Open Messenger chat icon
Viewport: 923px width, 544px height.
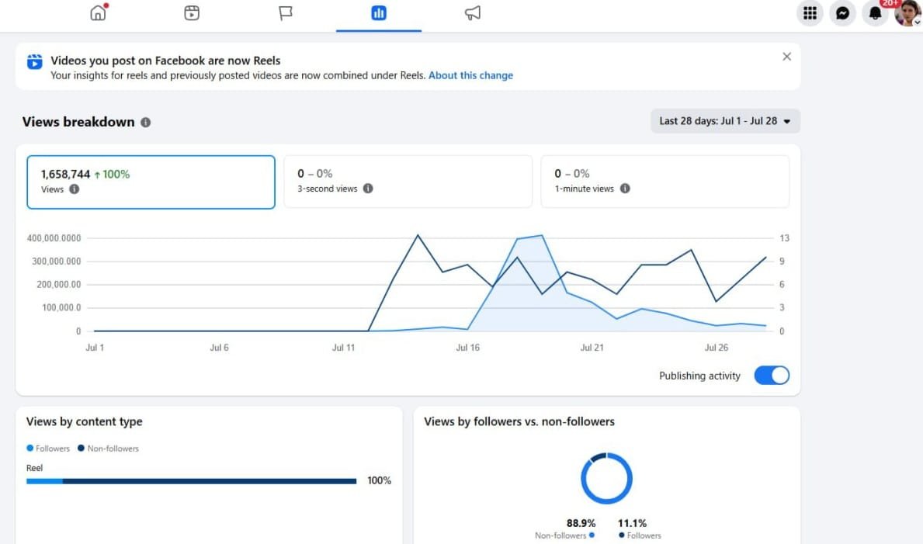[842, 13]
